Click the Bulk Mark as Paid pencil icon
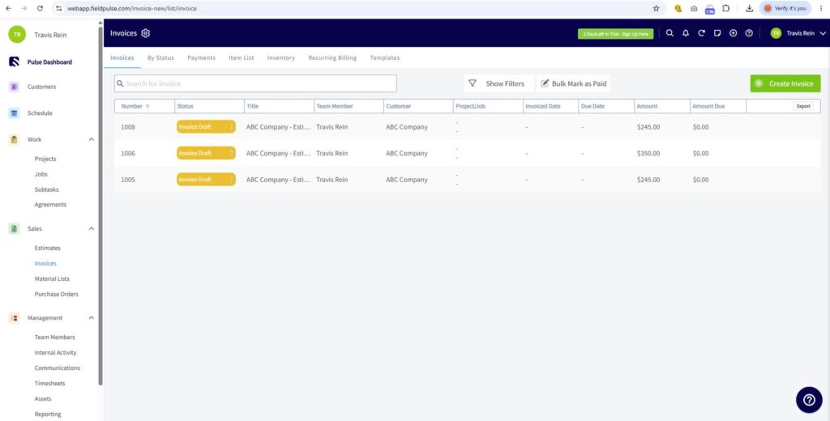 coord(545,83)
